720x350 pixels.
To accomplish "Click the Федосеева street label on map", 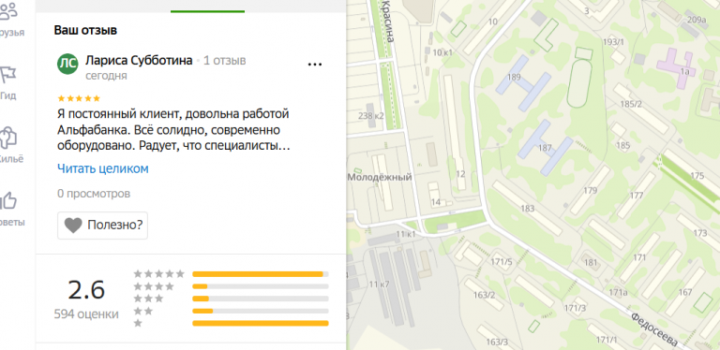I will coord(653,329).
